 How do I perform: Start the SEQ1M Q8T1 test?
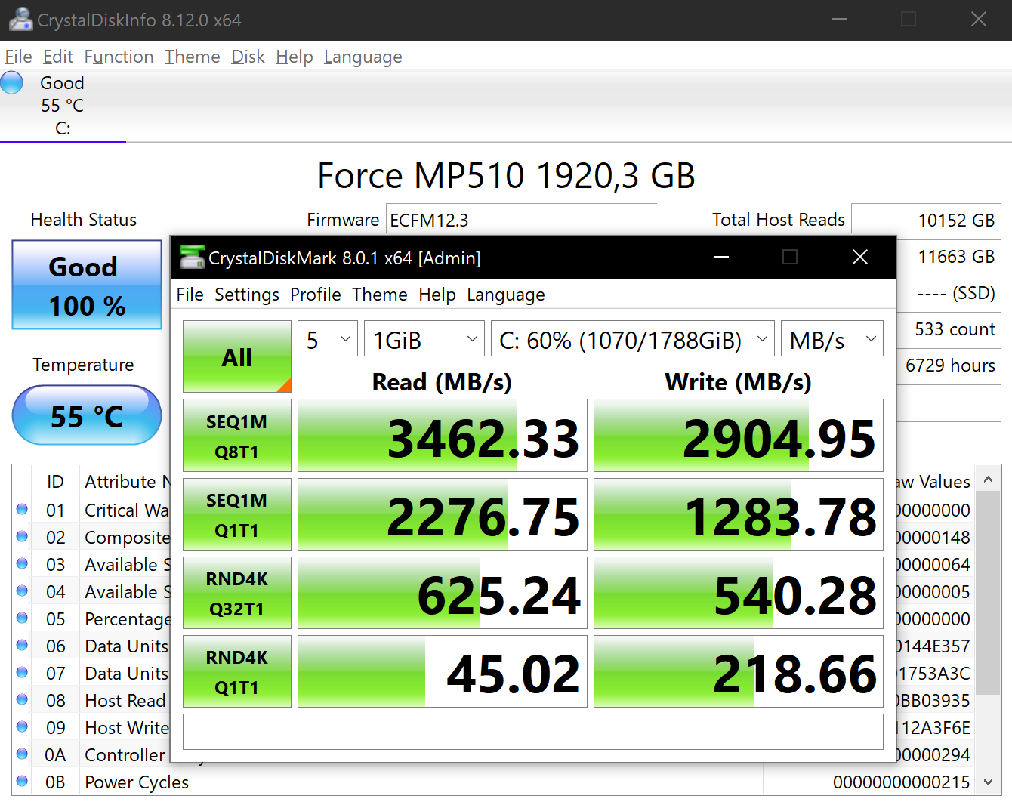(x=237, y=436)
